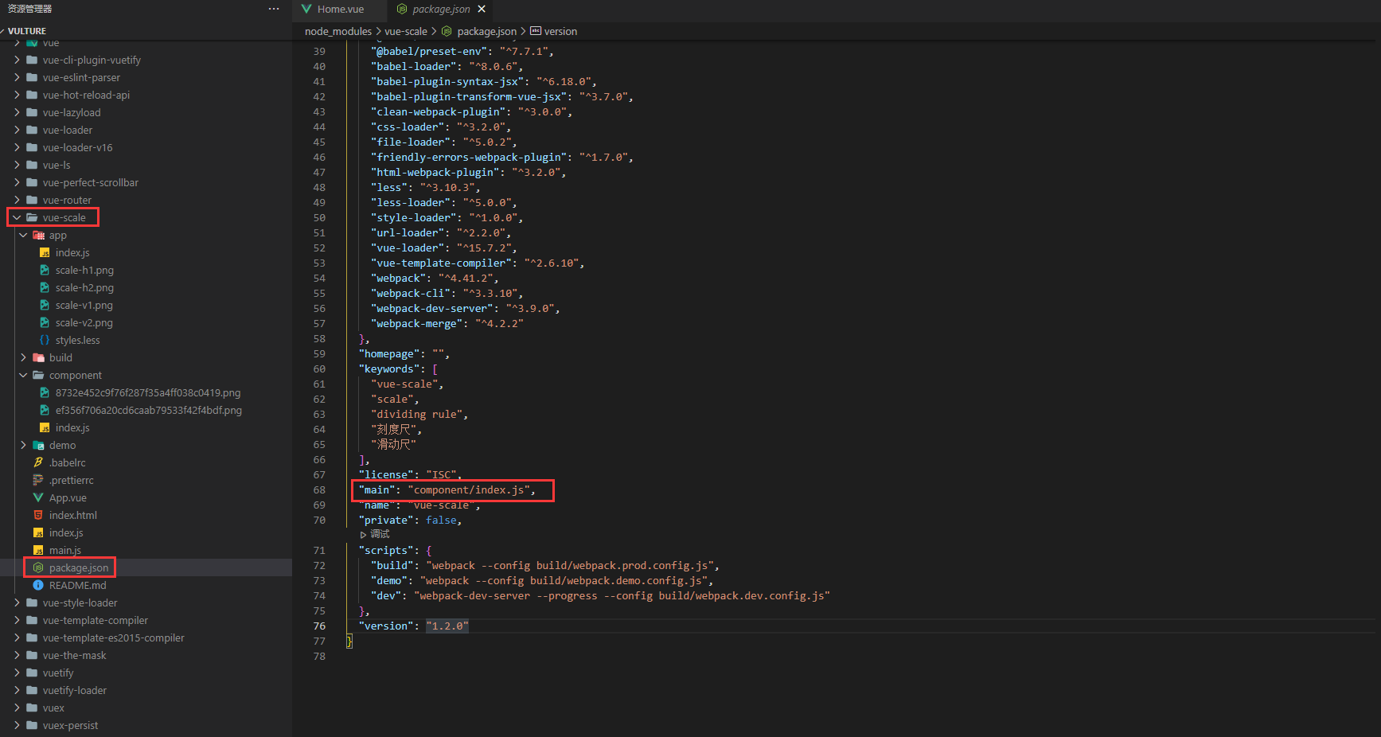Viewport: 1381px width, 737px height.
Task: Click the Prettier icon of .prettierrc
Action: coord(38,480)
